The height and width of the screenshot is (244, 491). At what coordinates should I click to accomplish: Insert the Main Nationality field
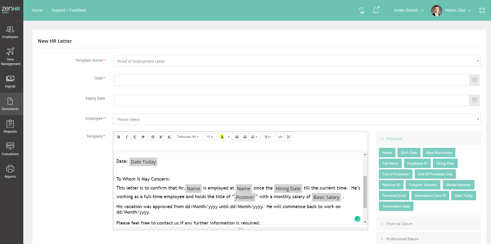[x=439, y=153]
